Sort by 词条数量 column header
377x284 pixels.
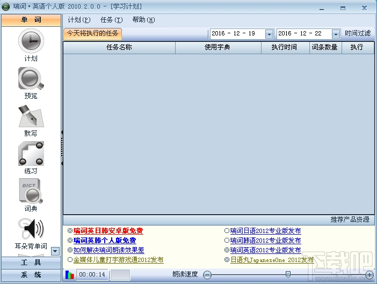click(325, 47)
